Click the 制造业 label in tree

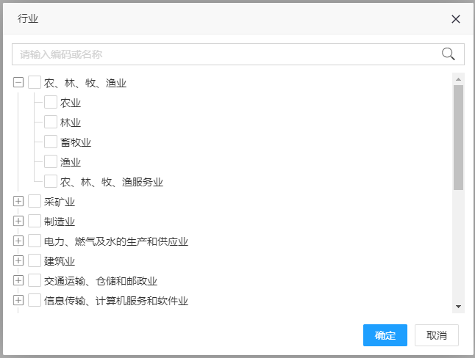pyautogui.click(x=60, y=222)
